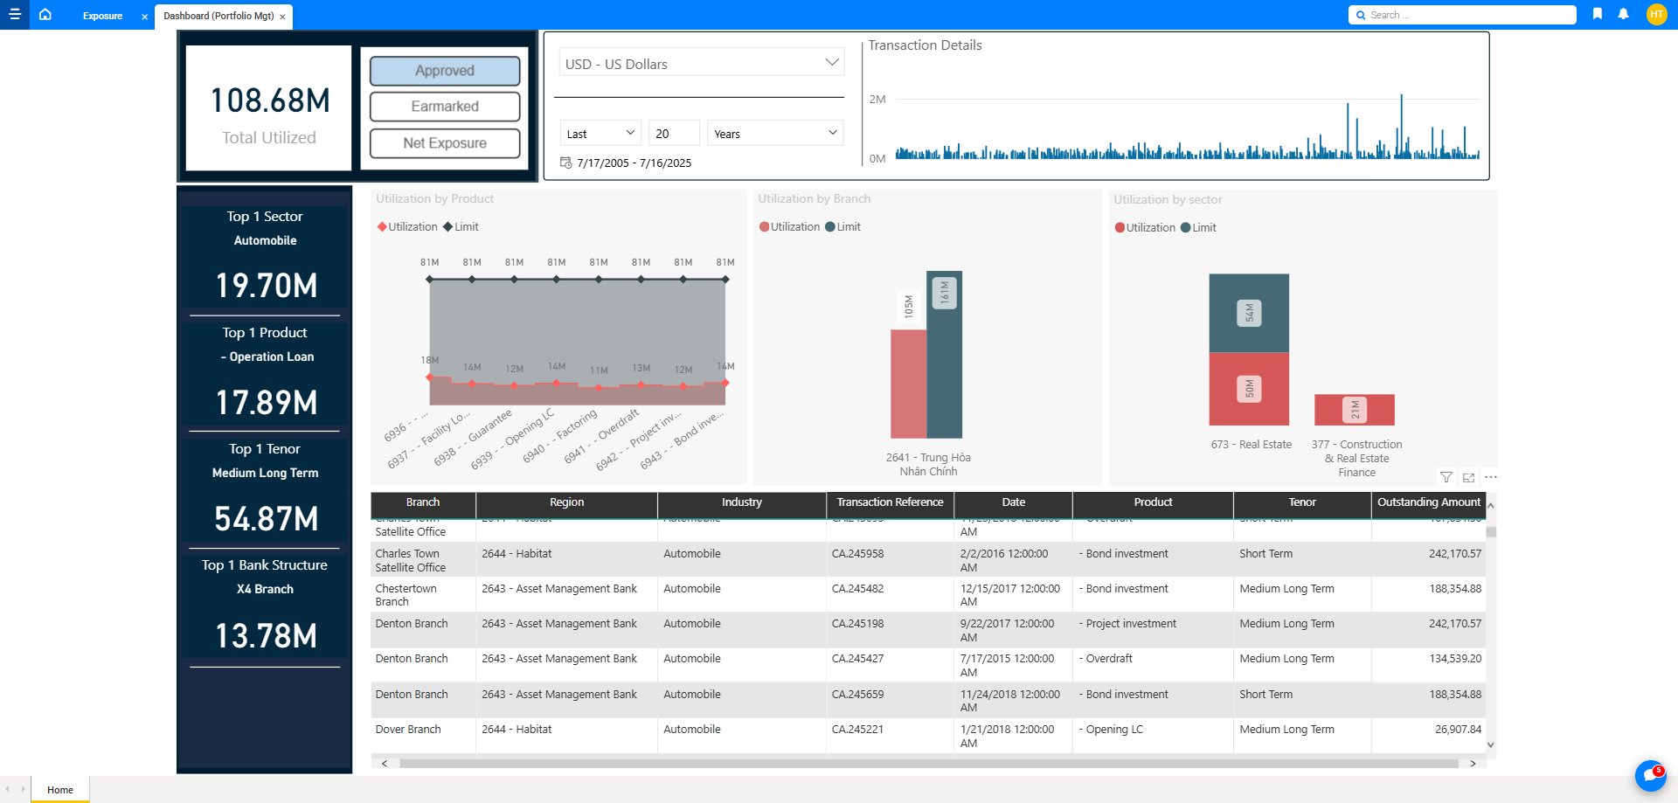Open more options ellipsis on the table
Screen dimensions: 1678x803
click(1491, 477)
